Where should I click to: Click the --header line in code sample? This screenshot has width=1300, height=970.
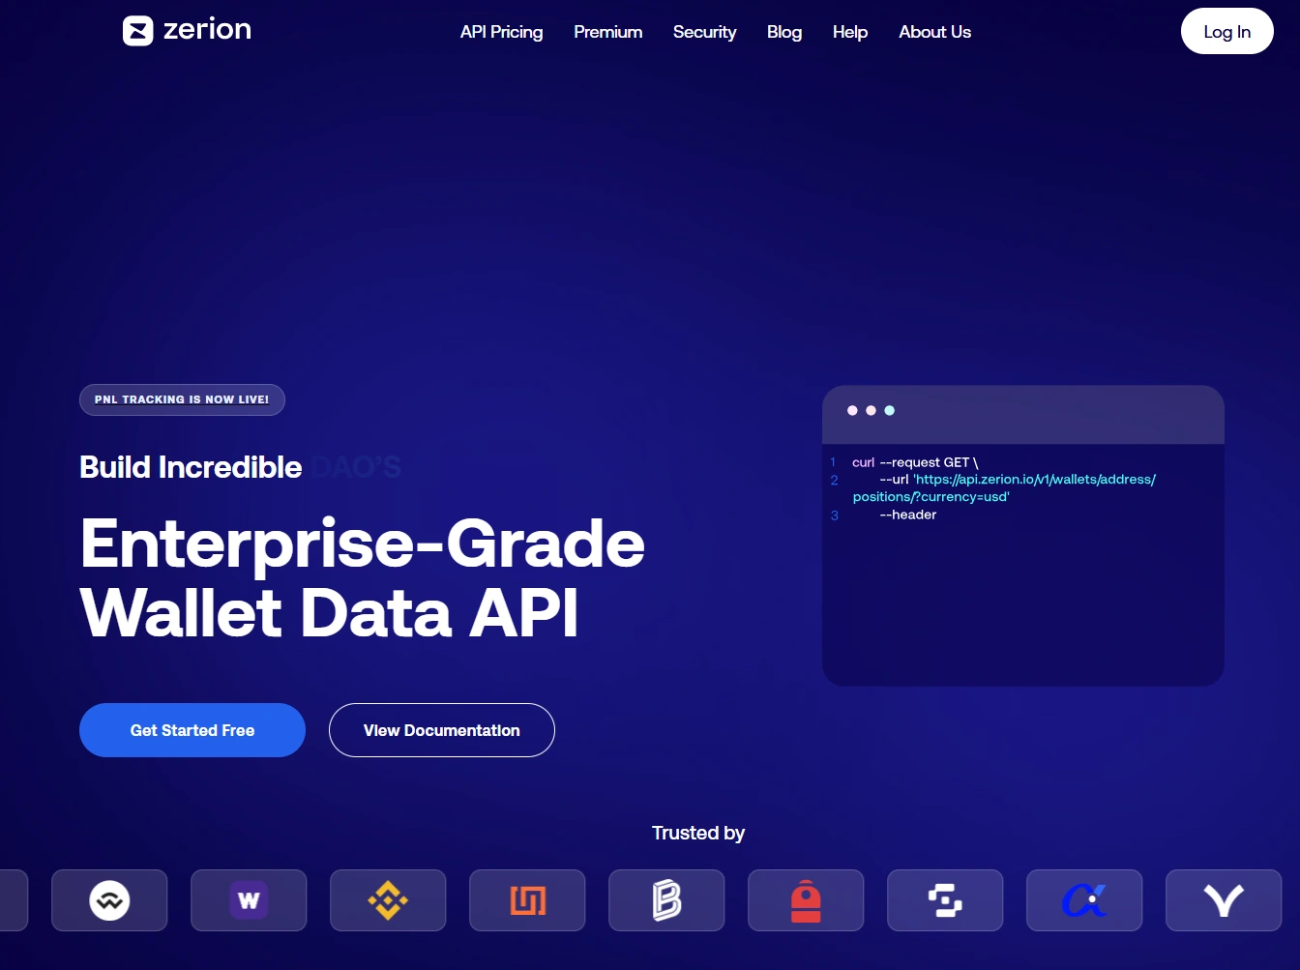coord(908,514)
